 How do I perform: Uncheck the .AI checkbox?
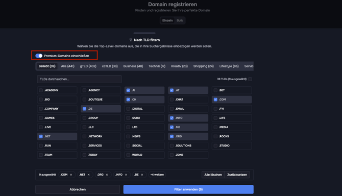point(128,90)
